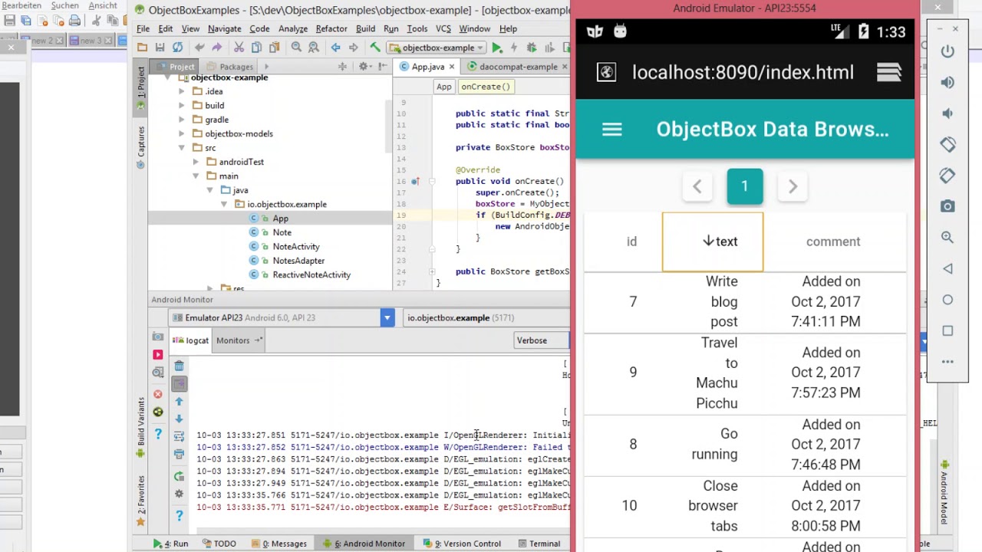The image size is (982, 552).
Task: Click the Redo arrow in the toolbar
Action: (x=217, y=48)
